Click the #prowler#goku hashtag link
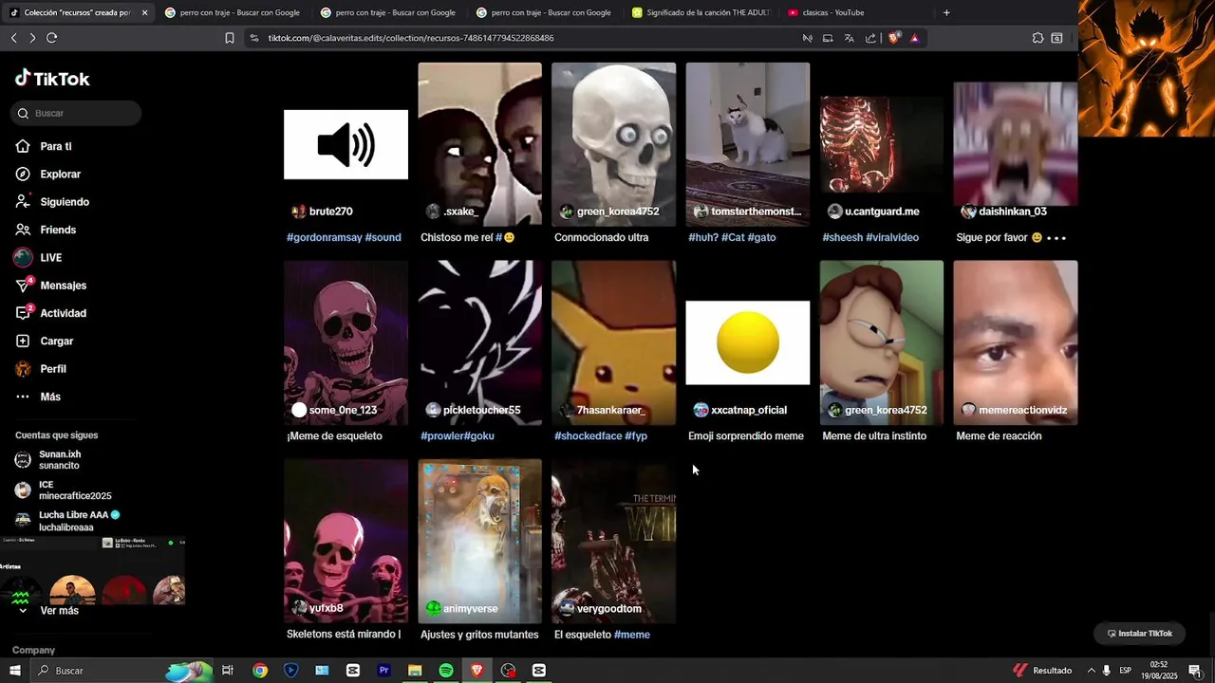Screen dimensions: 1215x683 [x=458, y=436]
